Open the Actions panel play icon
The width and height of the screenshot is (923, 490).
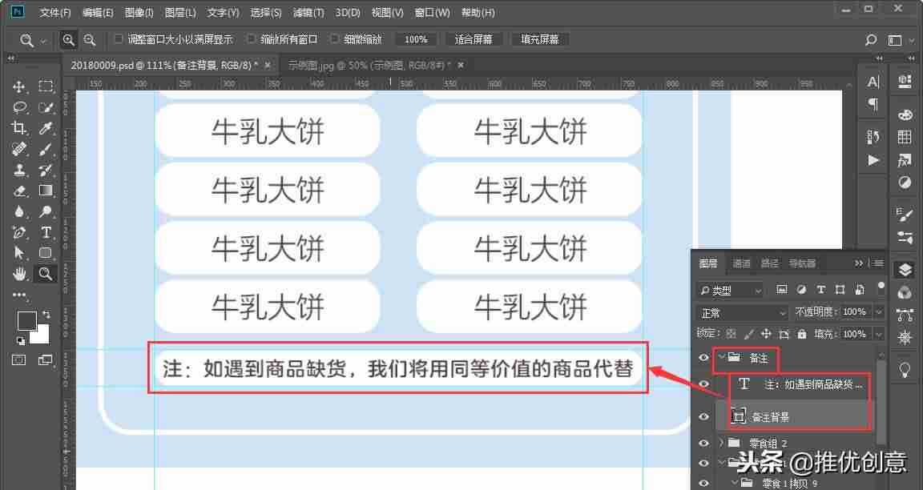(x=873, y=160)
